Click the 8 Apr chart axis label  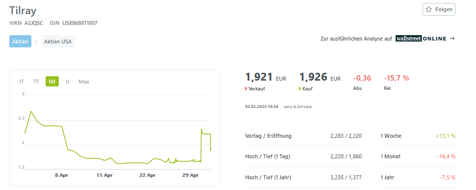pos(61,175)
